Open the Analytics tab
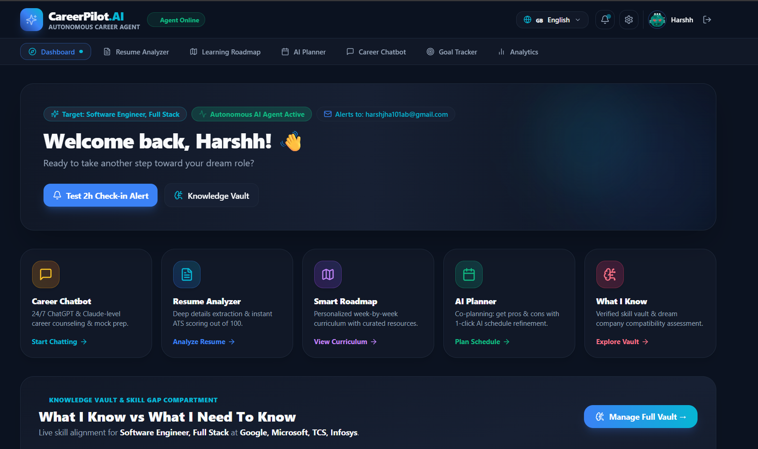 518,52
